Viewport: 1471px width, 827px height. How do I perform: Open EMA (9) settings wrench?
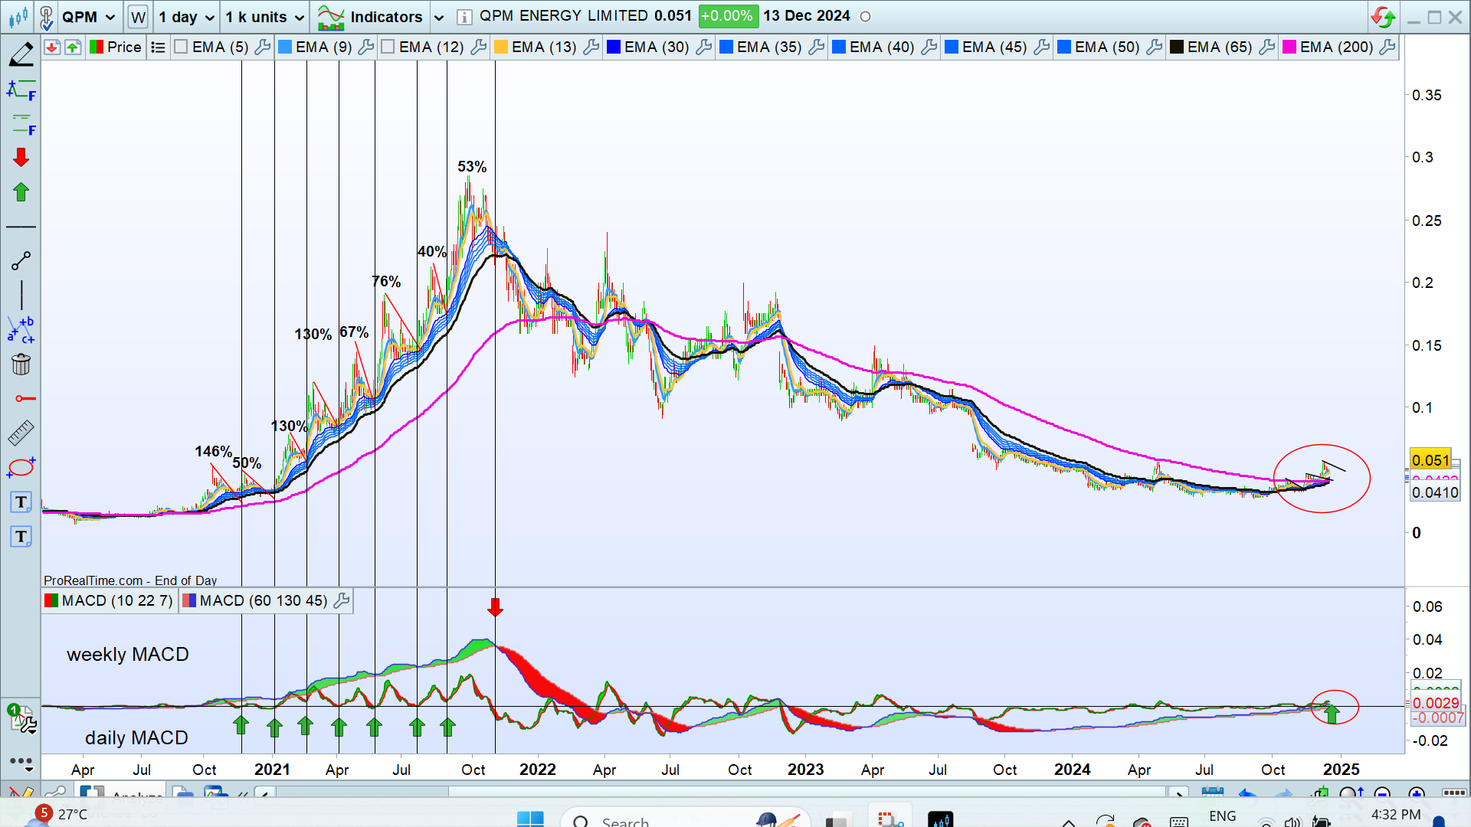pos(365,47)
